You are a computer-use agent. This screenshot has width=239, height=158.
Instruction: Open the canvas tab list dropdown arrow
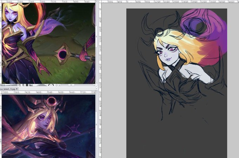pos(97,89)
